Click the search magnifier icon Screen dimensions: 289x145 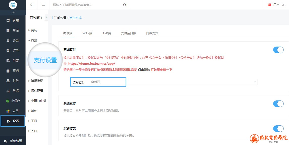click(x=125, y=5)
